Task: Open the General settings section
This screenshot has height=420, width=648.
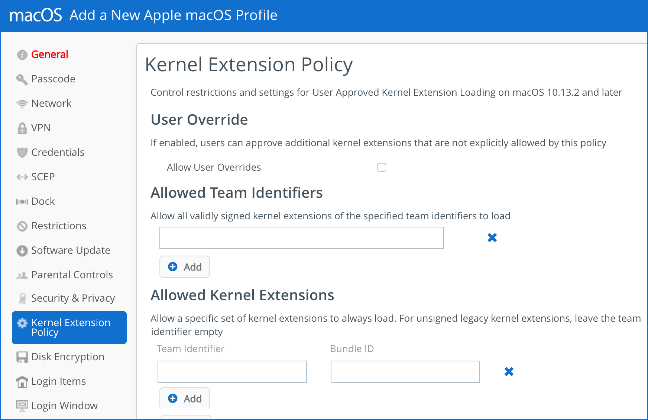Action: pos(49,54)
